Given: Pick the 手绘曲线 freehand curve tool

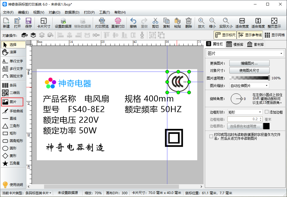Looking at the screenshot, I should pyautogui.click(x=13, y=111).
